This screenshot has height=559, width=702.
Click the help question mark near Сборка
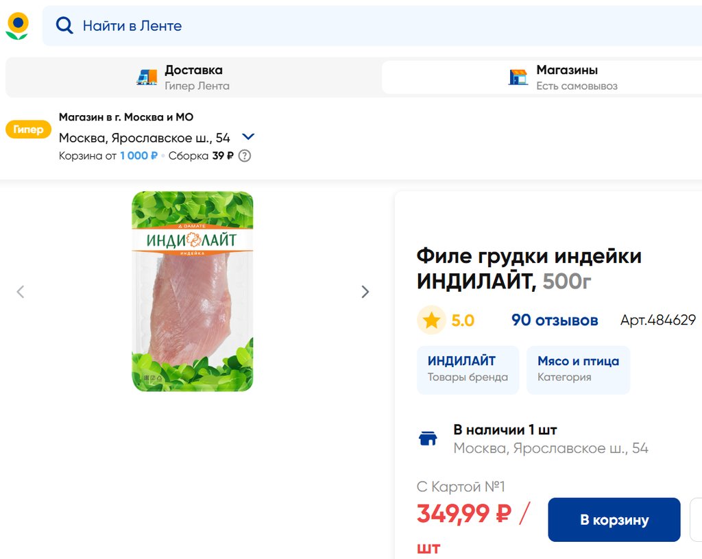tap(245, 156)
